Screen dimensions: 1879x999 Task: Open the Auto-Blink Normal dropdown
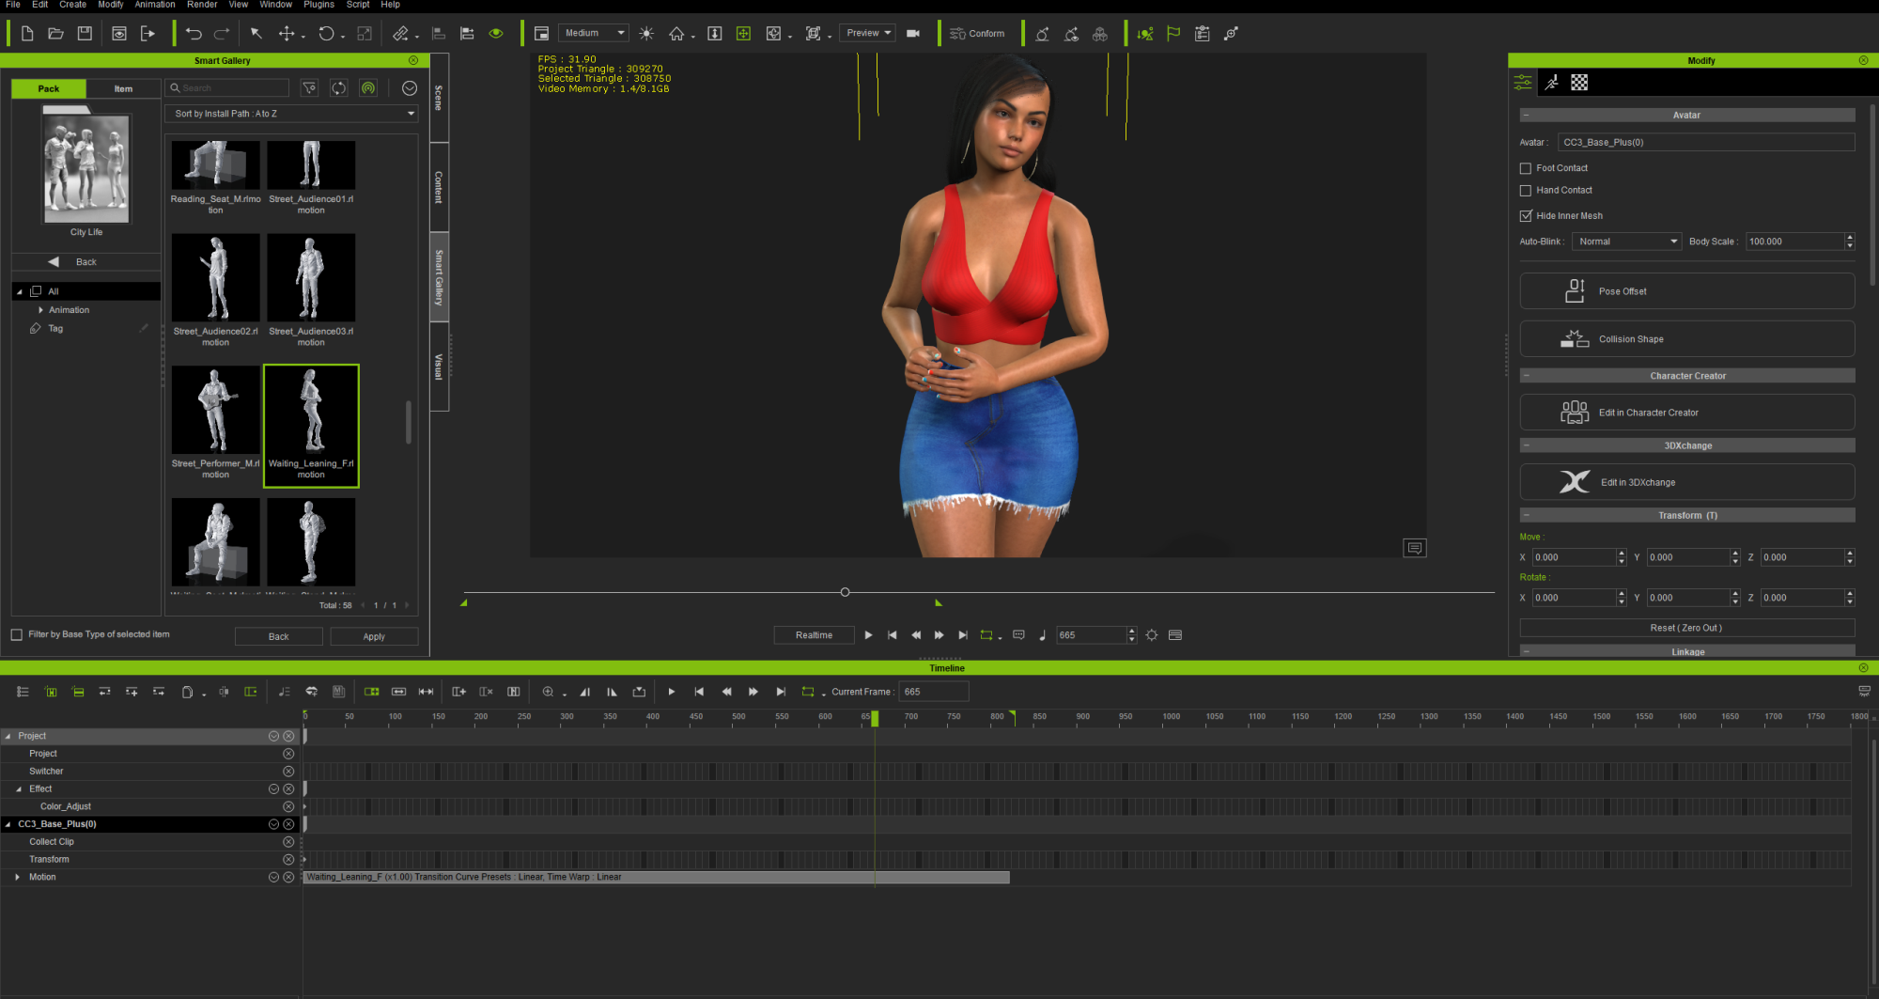(x=1627, y=242)
